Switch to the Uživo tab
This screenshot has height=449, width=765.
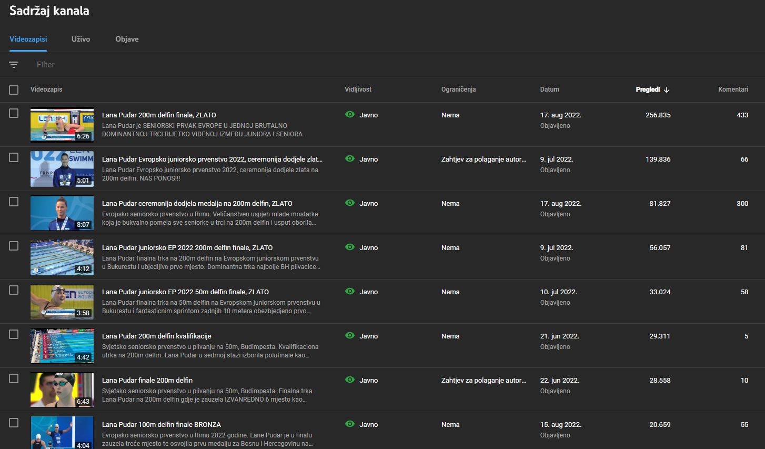(x=80, y=39)
